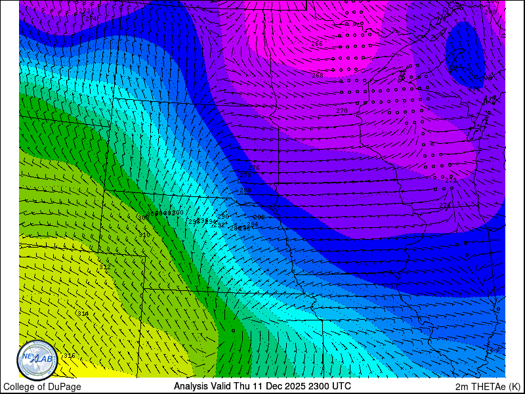525x394 pixels.
Task: Click the 280 contour label
Action: point(245,190)
